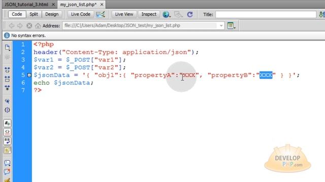
Task: Click the Select Parent Tag icon
Action: [x=7, y=101]
